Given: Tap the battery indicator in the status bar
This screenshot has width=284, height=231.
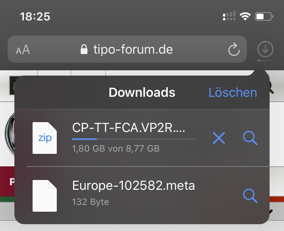Looking at the screenshot, I should [x=264, y=16].
